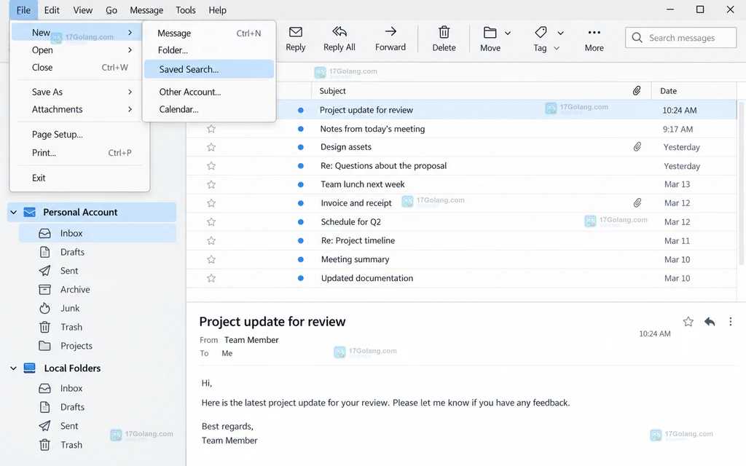This screenshot has width=746, height=466.
Task: Collapse the Personal Account tree
Action: coord(14,212)
